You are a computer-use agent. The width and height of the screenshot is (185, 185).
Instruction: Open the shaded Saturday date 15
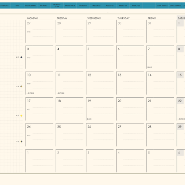[180, 75]
